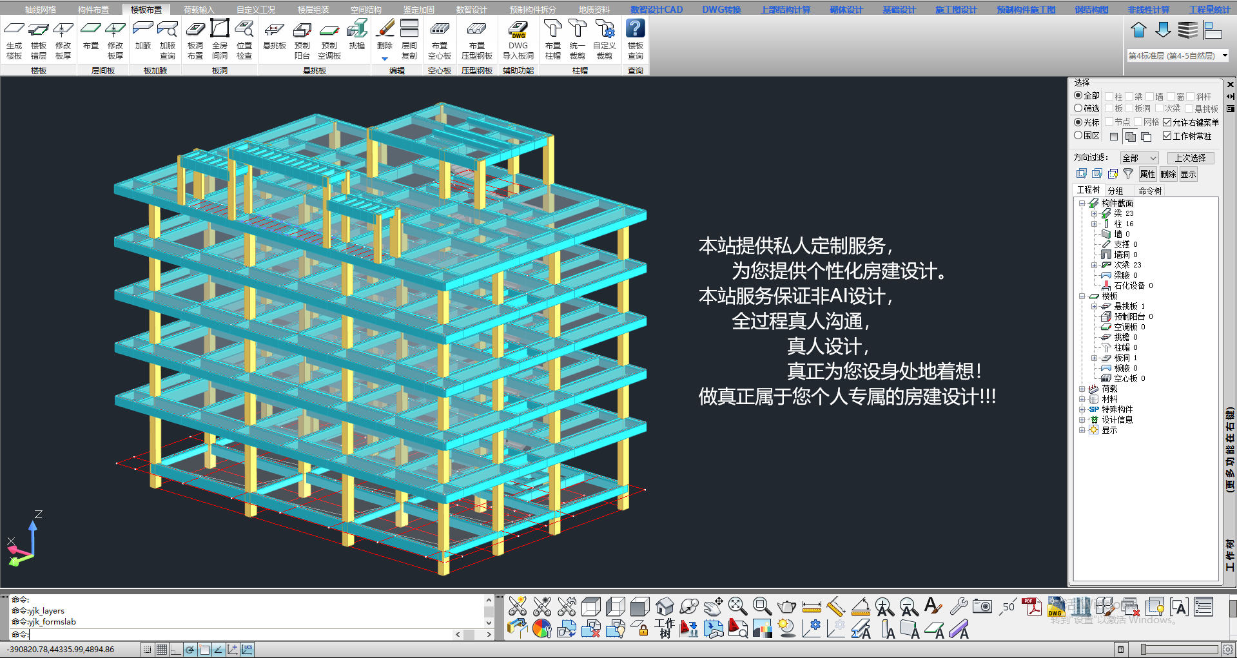Viewport: 1237px width, 658px height.
Task: Select the 板洞布置 slab opening tool
Action: (195, 40)
